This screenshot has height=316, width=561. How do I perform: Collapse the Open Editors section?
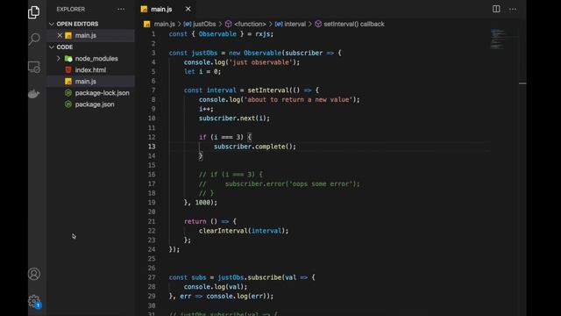pos(52,24)
